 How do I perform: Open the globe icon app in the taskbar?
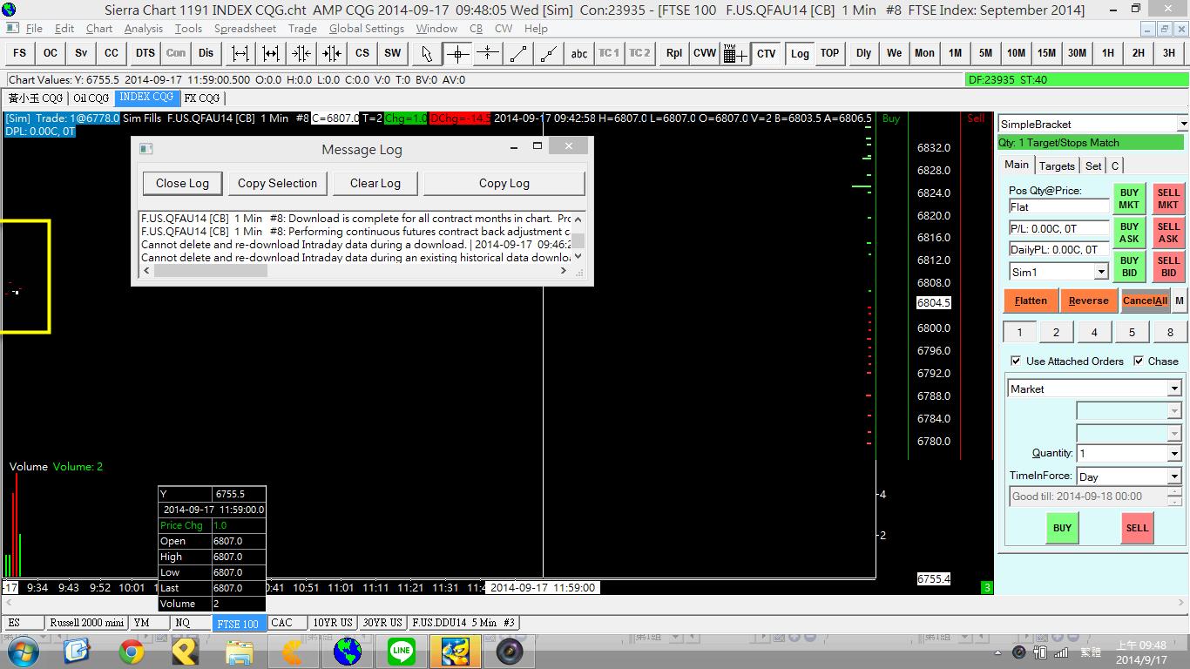[x=348, y=651]
